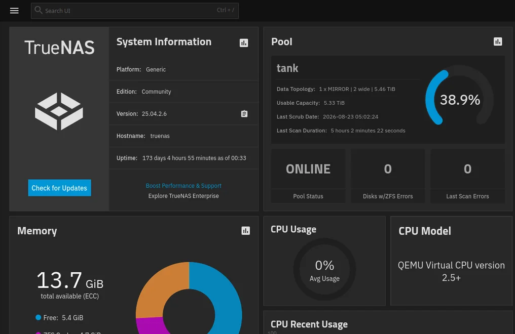515x334 pixels.
Task: Click Last Scan Duration 5 hours value
Action: tap(368, 131)
